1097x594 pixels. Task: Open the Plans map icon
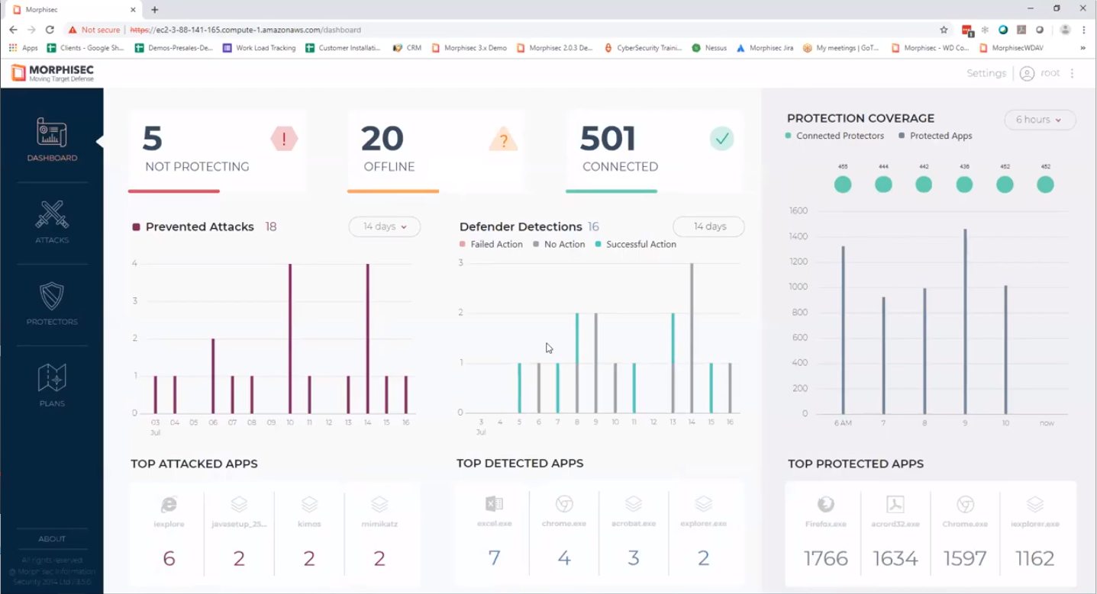52,377
